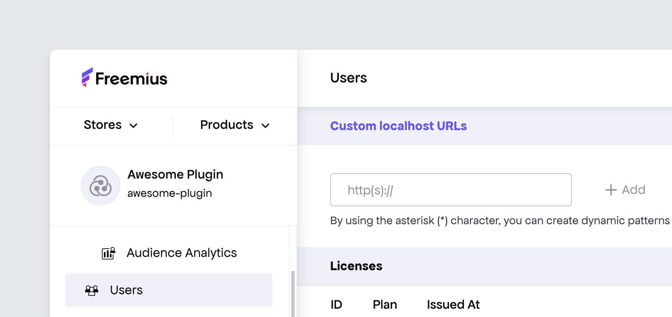The height and width of the screenshot is (317, 672).
Task: Click the Plan column header
Action: pos(385,305)
